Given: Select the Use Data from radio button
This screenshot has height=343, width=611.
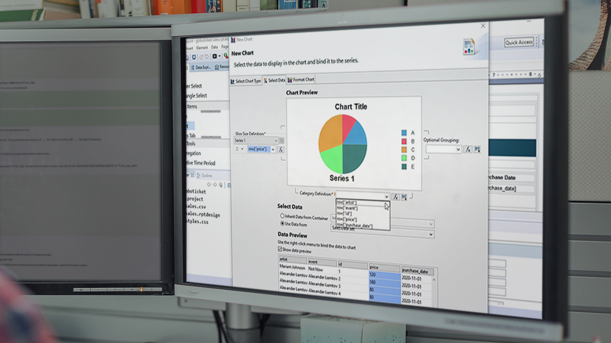Looking at the screenshot, I should tap(282, 223).
